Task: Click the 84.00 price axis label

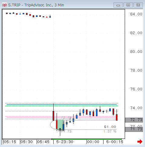Action: click(136, 14)
